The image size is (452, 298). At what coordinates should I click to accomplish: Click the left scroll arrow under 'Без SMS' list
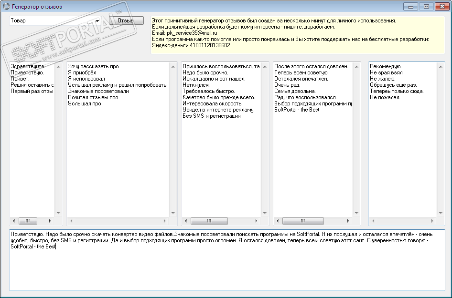tap(186, 221)
